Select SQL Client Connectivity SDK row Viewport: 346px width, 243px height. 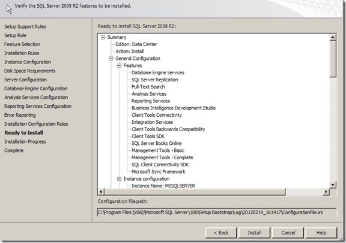coord(160,165)
